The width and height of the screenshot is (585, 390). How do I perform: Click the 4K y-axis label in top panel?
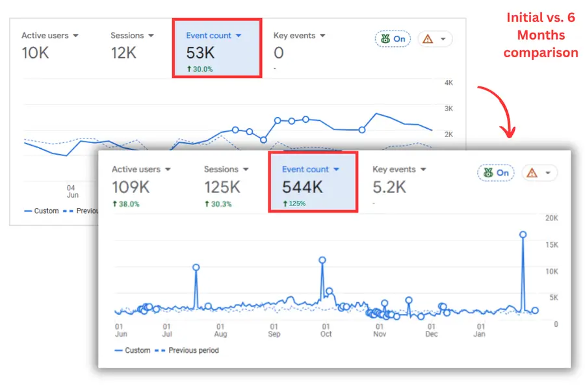point(448,83)
